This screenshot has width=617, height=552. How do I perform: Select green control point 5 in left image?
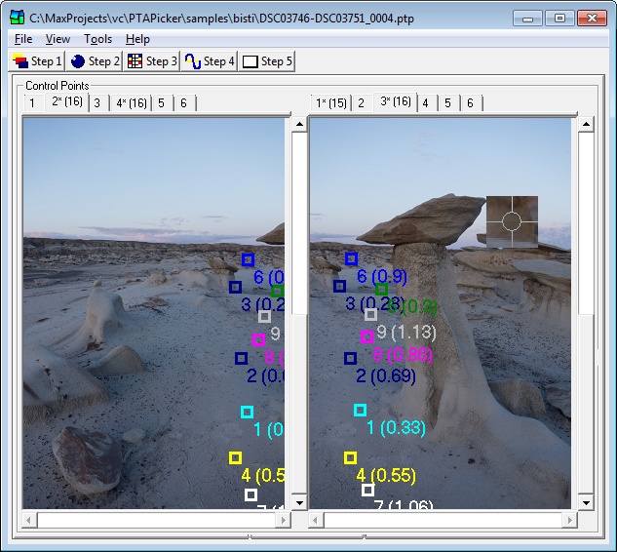pos(278,292)
